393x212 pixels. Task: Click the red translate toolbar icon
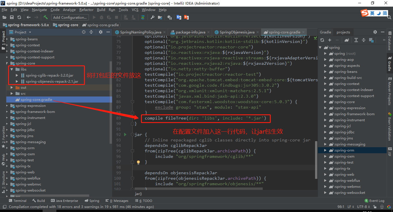click(186, 17)
